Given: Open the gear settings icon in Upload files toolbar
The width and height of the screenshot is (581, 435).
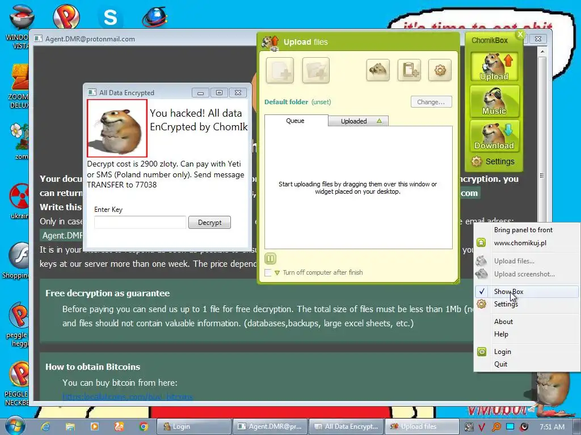Looking at the screenshot, I should [x=440, y=70].
